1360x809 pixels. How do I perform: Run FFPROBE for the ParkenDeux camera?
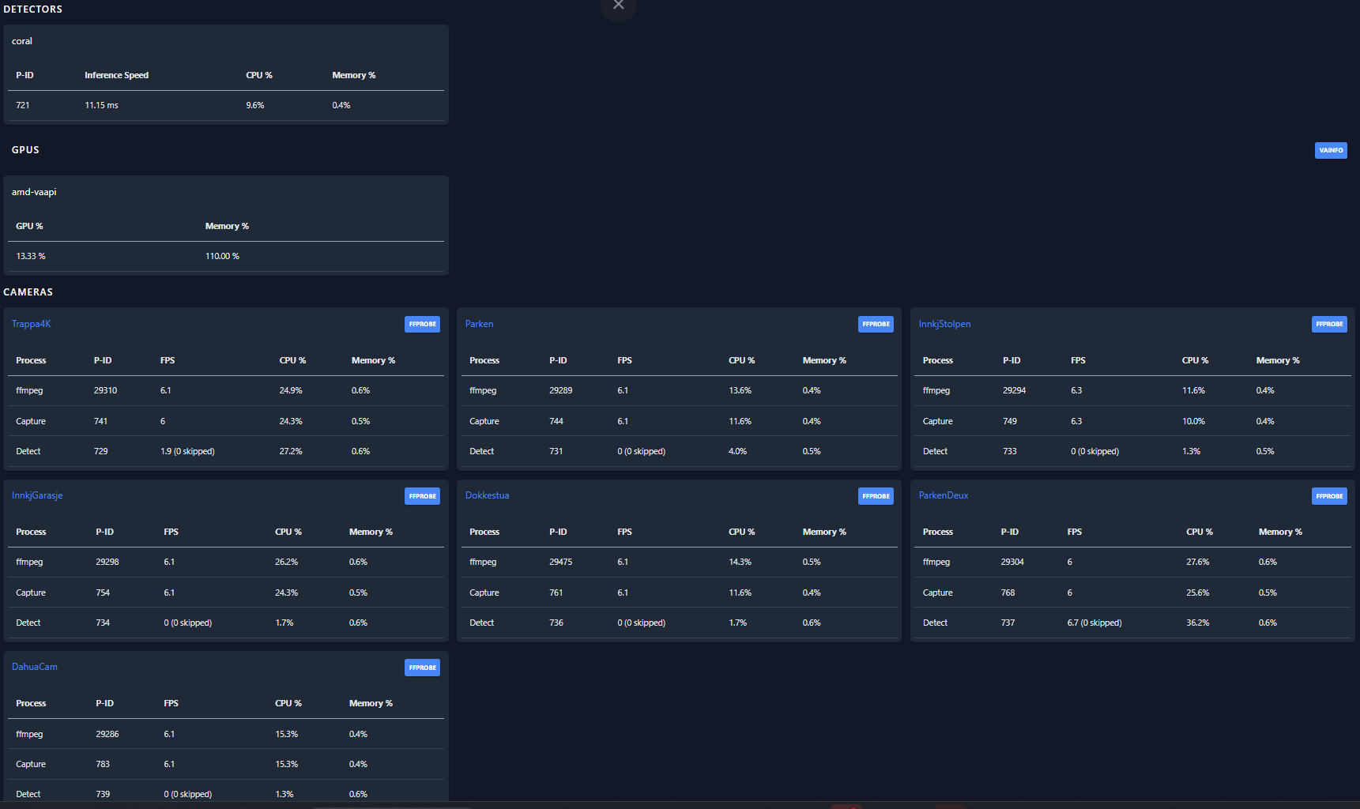1329,496
